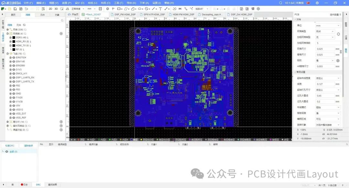Image resolution: width=349 pixels, height=188 pixels.
Task: Select the line drawing tool
Action: point(153,9)
